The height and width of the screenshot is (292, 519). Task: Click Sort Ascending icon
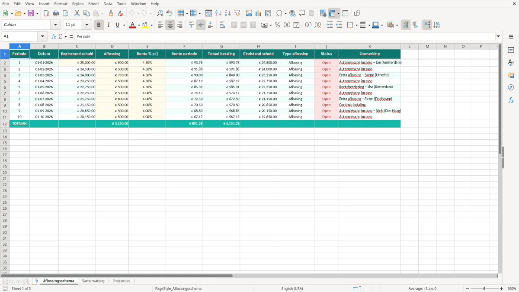pos(218,13)
